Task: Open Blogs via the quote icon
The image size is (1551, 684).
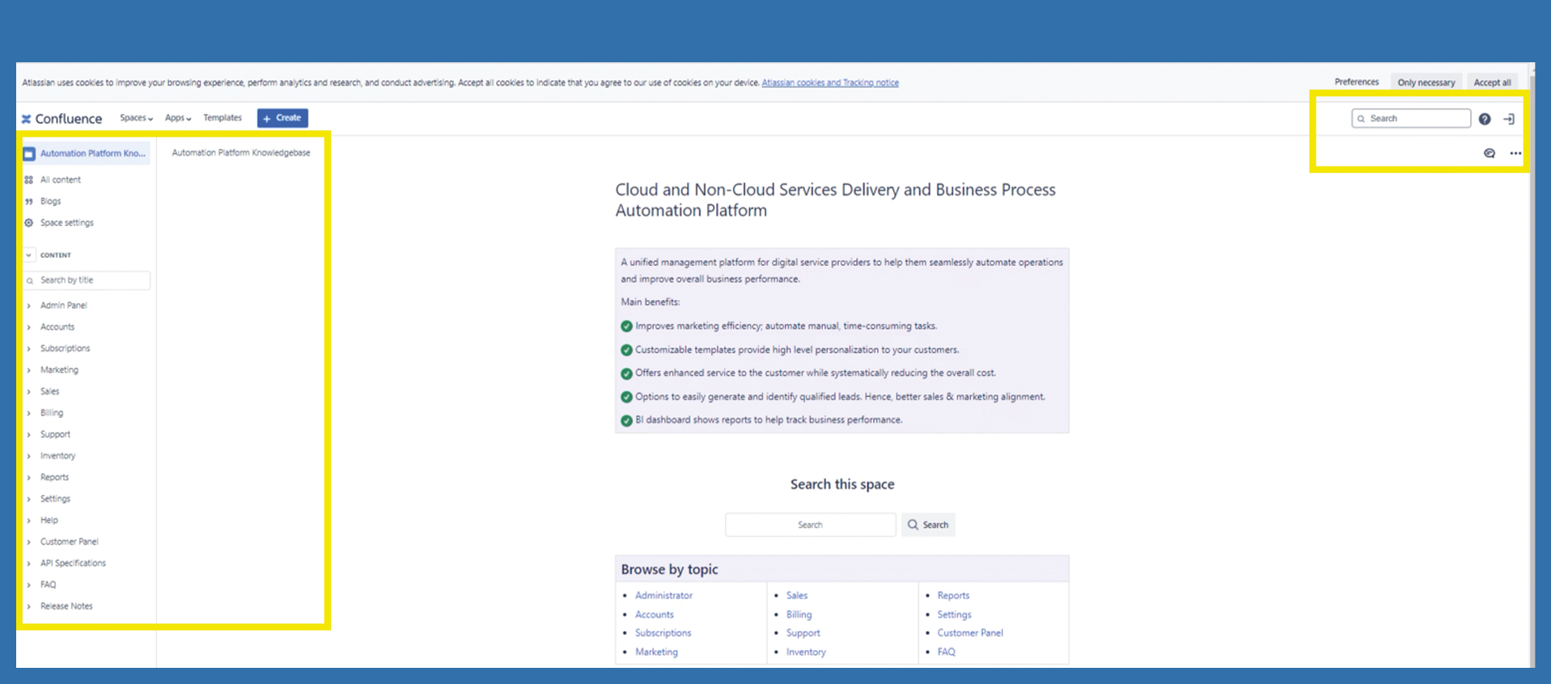Action: tap(29, 201)
